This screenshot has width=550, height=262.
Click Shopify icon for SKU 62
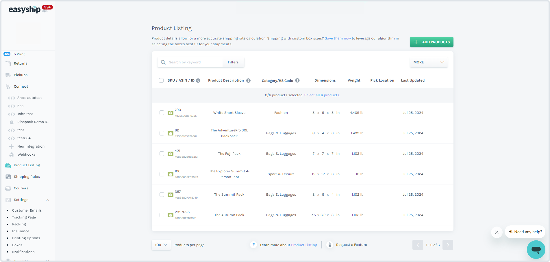(x=171, y=133)
